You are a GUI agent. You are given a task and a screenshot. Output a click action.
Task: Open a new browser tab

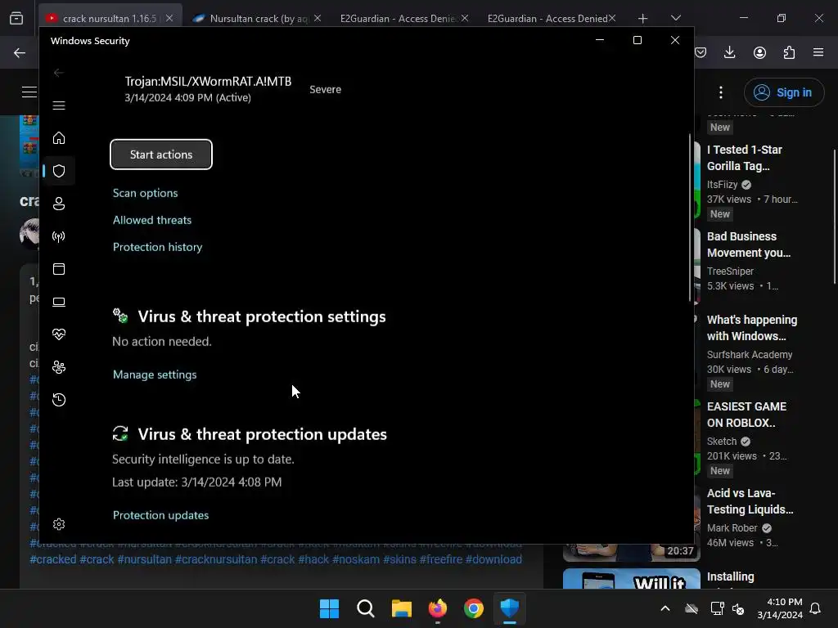coord(643,19)
